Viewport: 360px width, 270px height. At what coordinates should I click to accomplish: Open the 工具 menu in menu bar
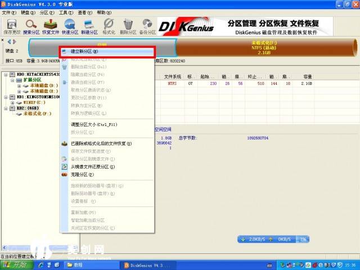(66, 12)
